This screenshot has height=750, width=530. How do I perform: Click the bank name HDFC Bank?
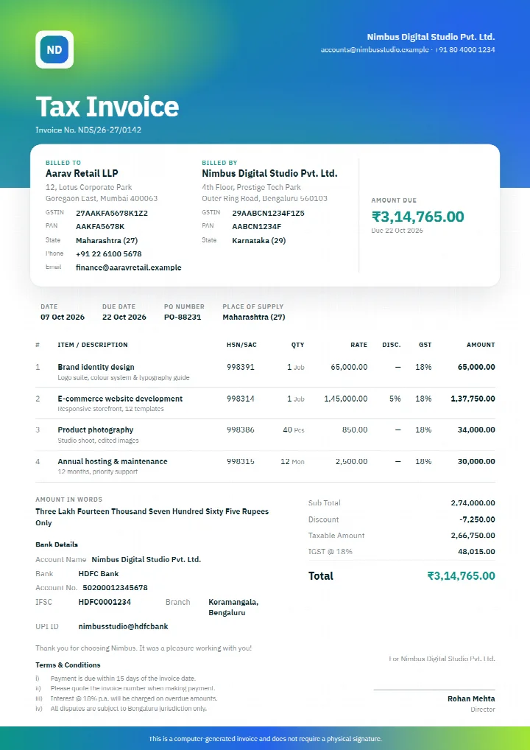[99, 573]
